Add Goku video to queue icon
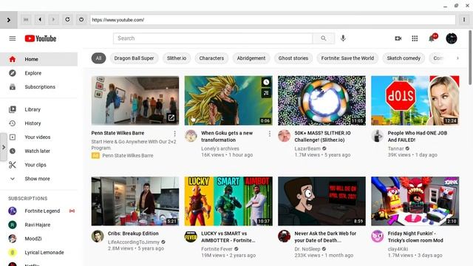 [x=266, y=93]
